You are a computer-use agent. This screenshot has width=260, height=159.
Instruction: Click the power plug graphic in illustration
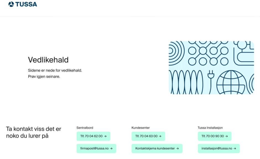[211, 82]
